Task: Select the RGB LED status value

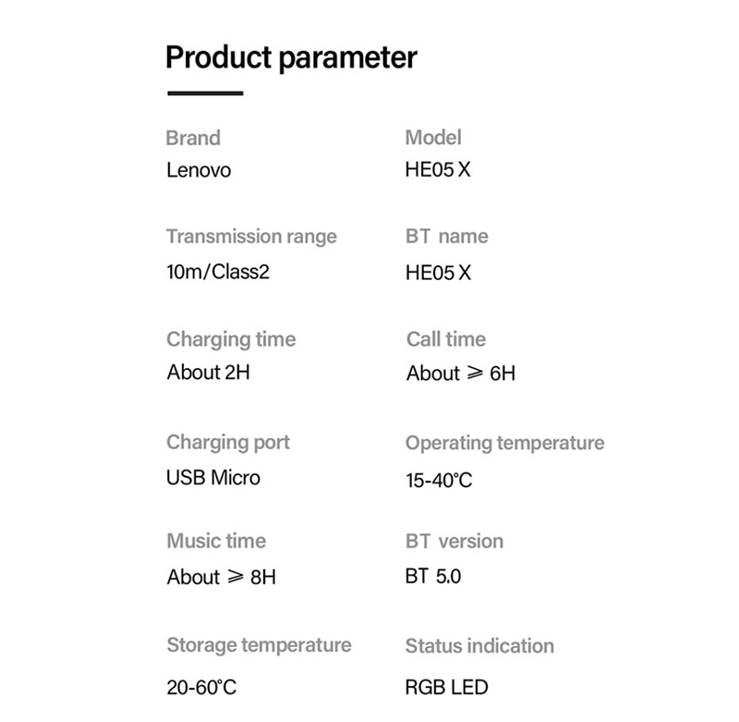Action: pos(446,688)
